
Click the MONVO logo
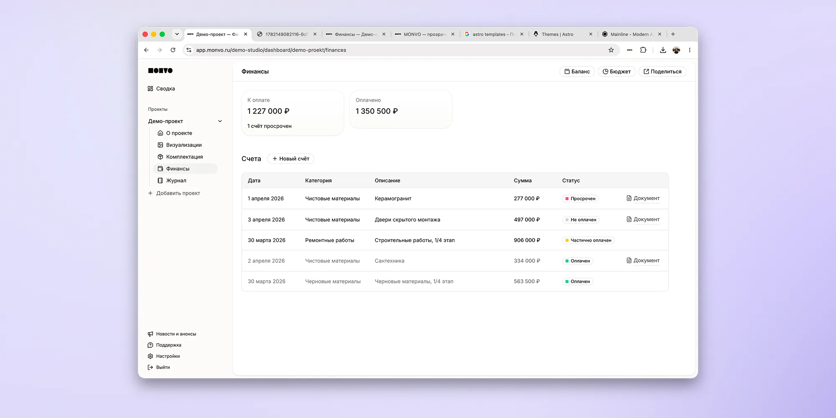(161, 71)
